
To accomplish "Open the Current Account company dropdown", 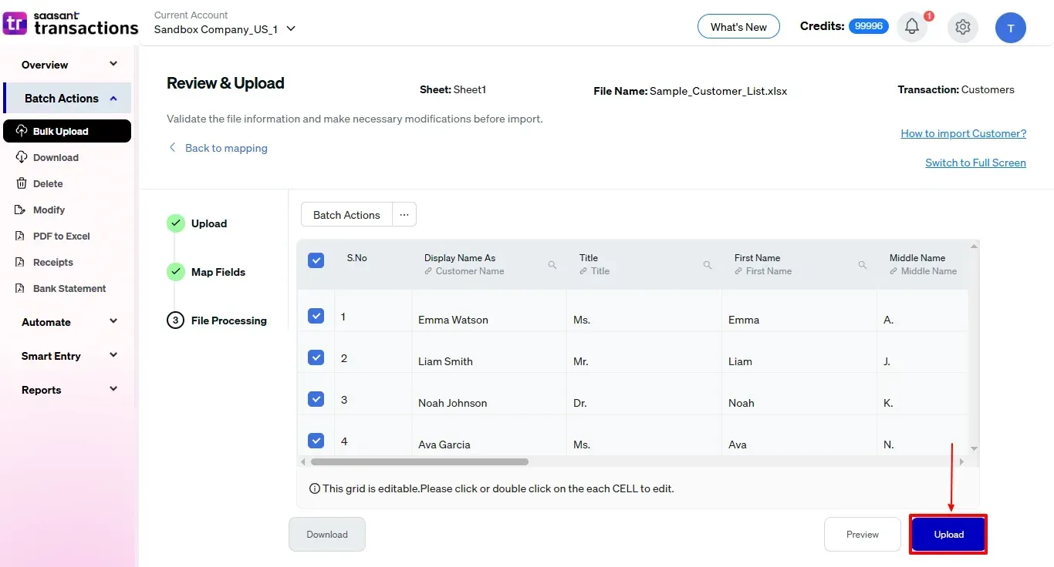I will tap(225, 29).
